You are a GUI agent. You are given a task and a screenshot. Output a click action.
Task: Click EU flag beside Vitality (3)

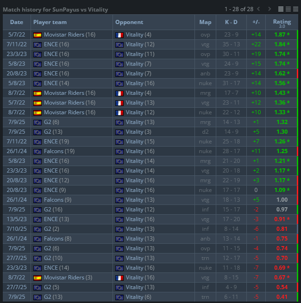click(x=119, y=132)
